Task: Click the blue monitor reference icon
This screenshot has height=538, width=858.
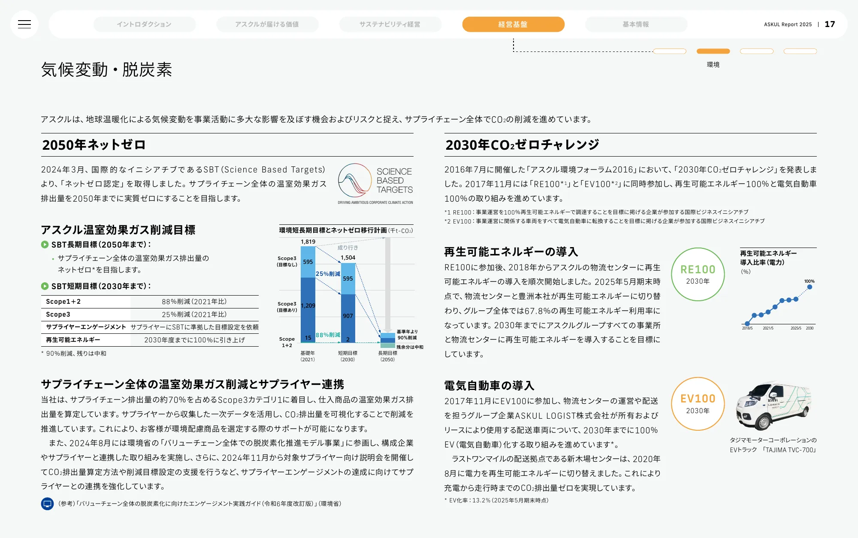Action: 47,504
